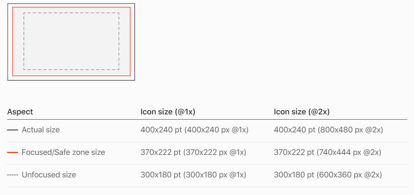
Task: Click inside the dashed unfocused rectangle
Action: [x=71, y=41]
